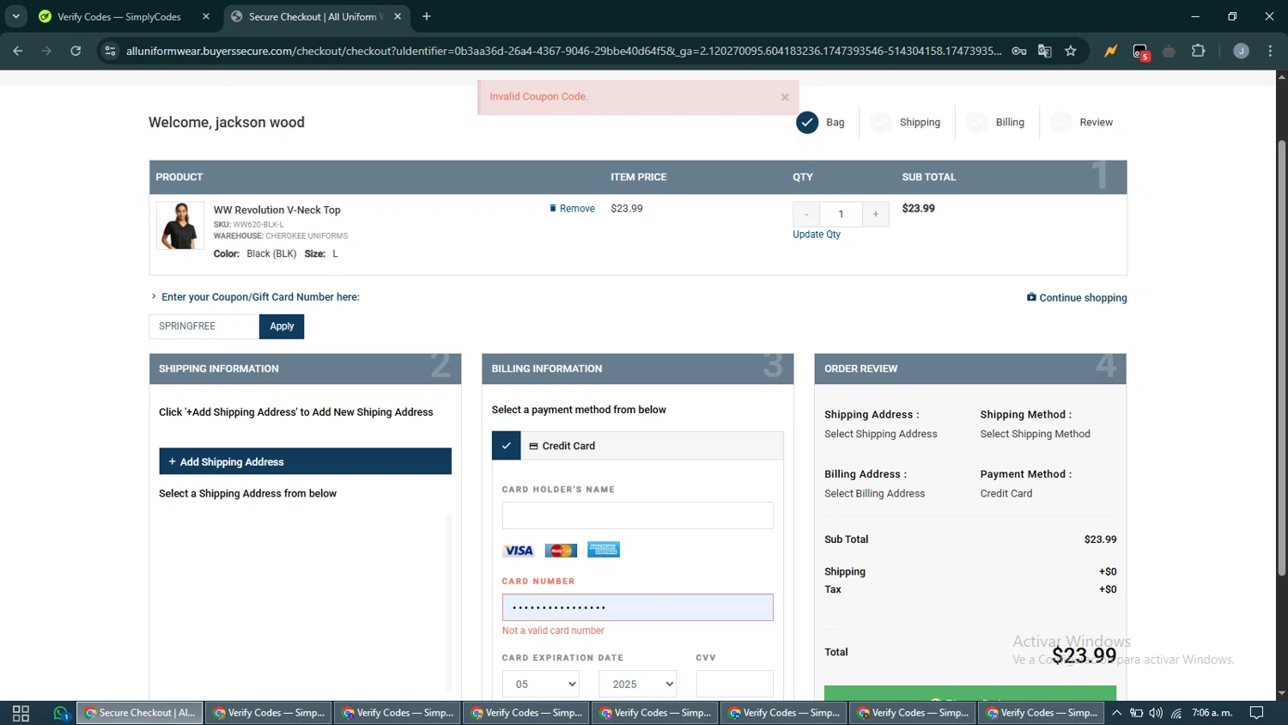Screen dimensions: 1288x725
Task: Select the Credit Card payment method label
Action: pyautogui.click(x=562, y=446)
